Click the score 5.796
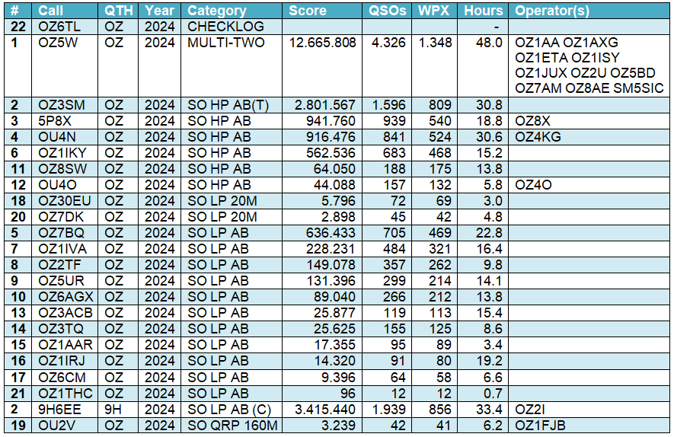This screenshot has height=437, width=674. coord(338,201)
